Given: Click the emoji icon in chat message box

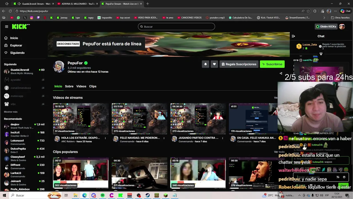Looking at the screenshot, I should 344,177.
